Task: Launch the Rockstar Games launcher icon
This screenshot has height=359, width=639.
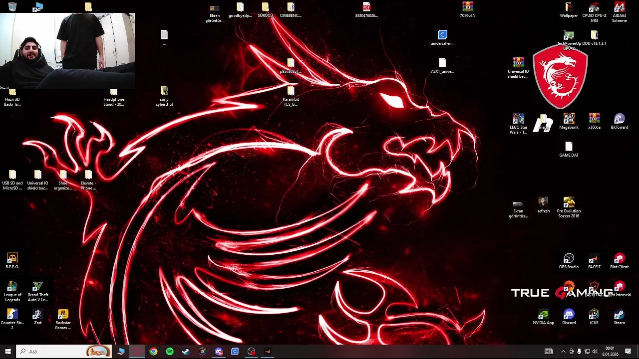Action: tap(63, 320)
